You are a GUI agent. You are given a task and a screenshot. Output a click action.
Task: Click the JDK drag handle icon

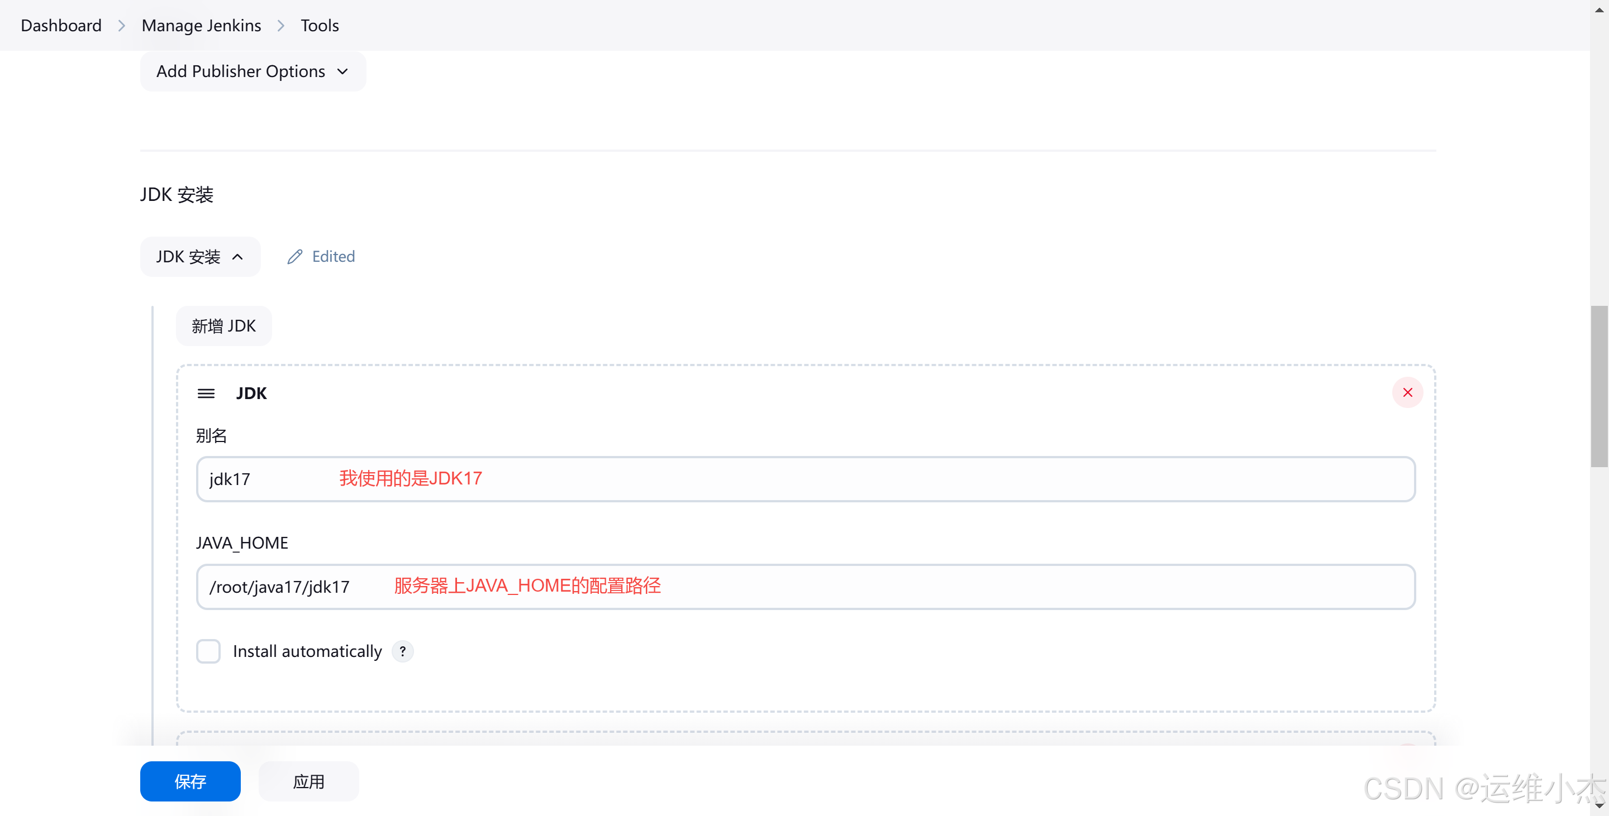(x=206, y=393)
